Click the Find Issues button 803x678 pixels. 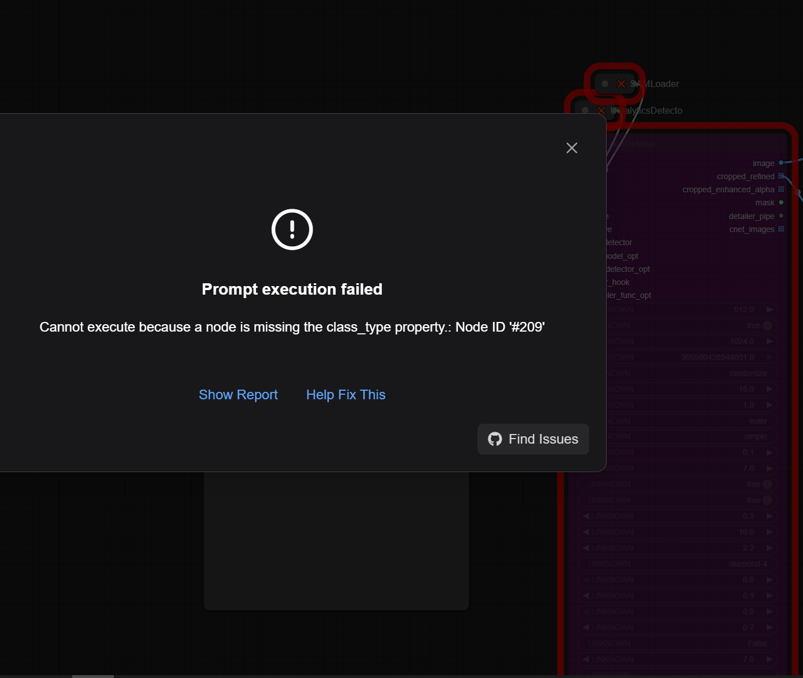(x=533, y=439)
